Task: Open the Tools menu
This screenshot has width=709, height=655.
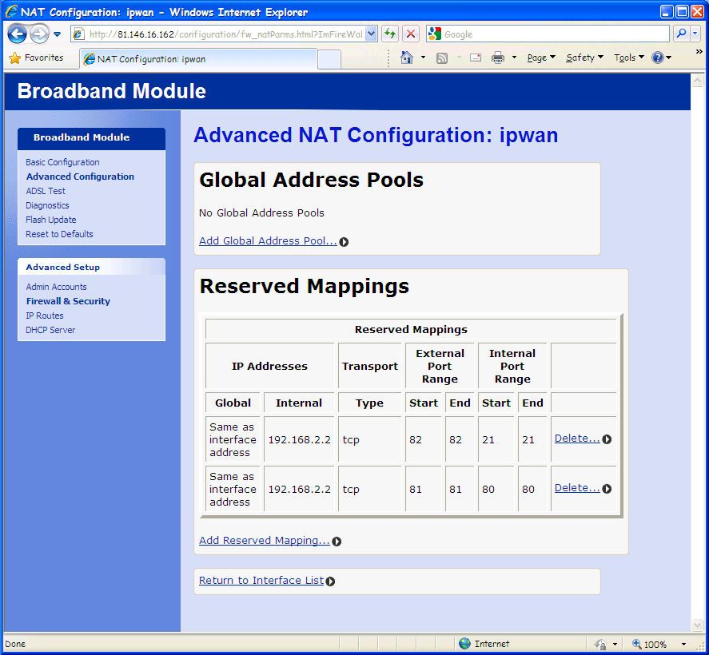Action: point(628,58)
